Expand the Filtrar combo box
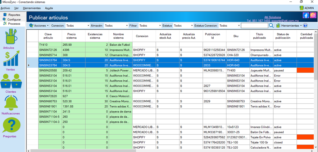 (160, 26)
